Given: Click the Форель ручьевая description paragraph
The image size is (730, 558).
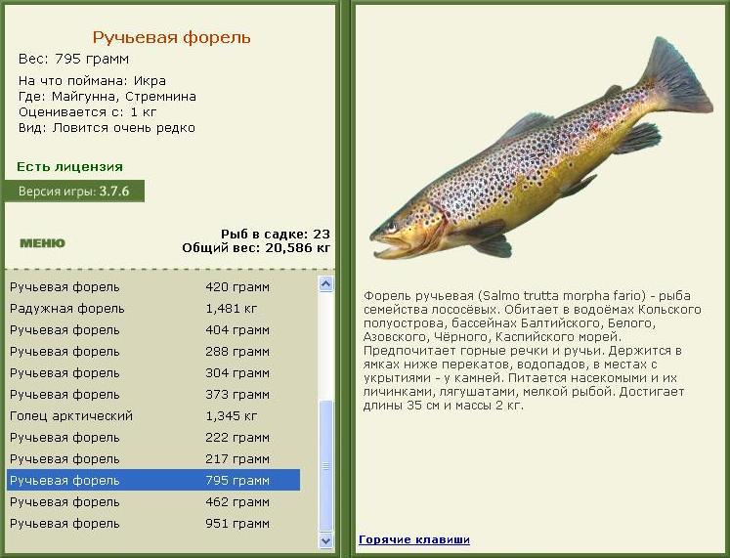Looking at the screenshot, I should [x=533, y=351].
